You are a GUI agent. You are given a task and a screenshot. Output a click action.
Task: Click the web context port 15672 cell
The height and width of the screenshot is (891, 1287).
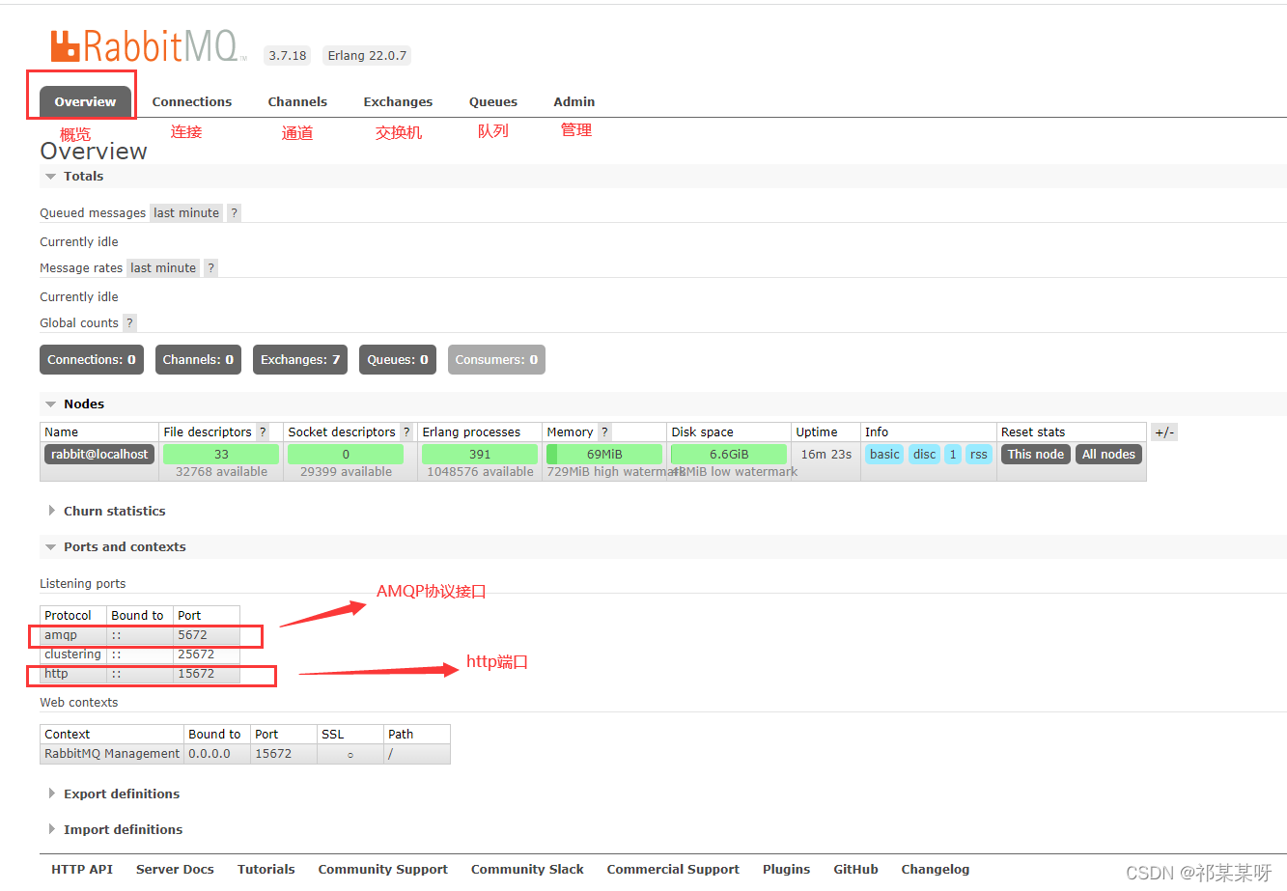[284, 754]
